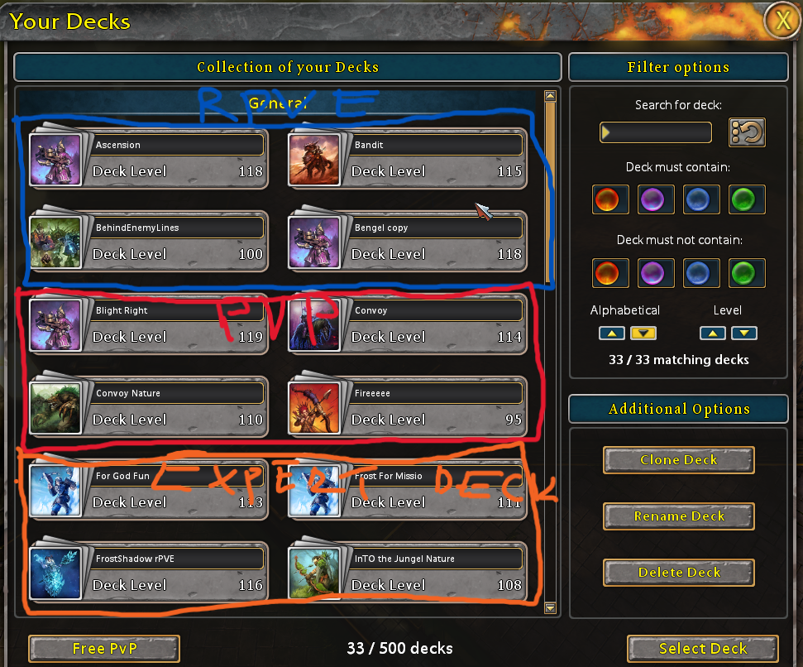
Task: Click the Search for deck input field
Action: (x=656, y=132)
